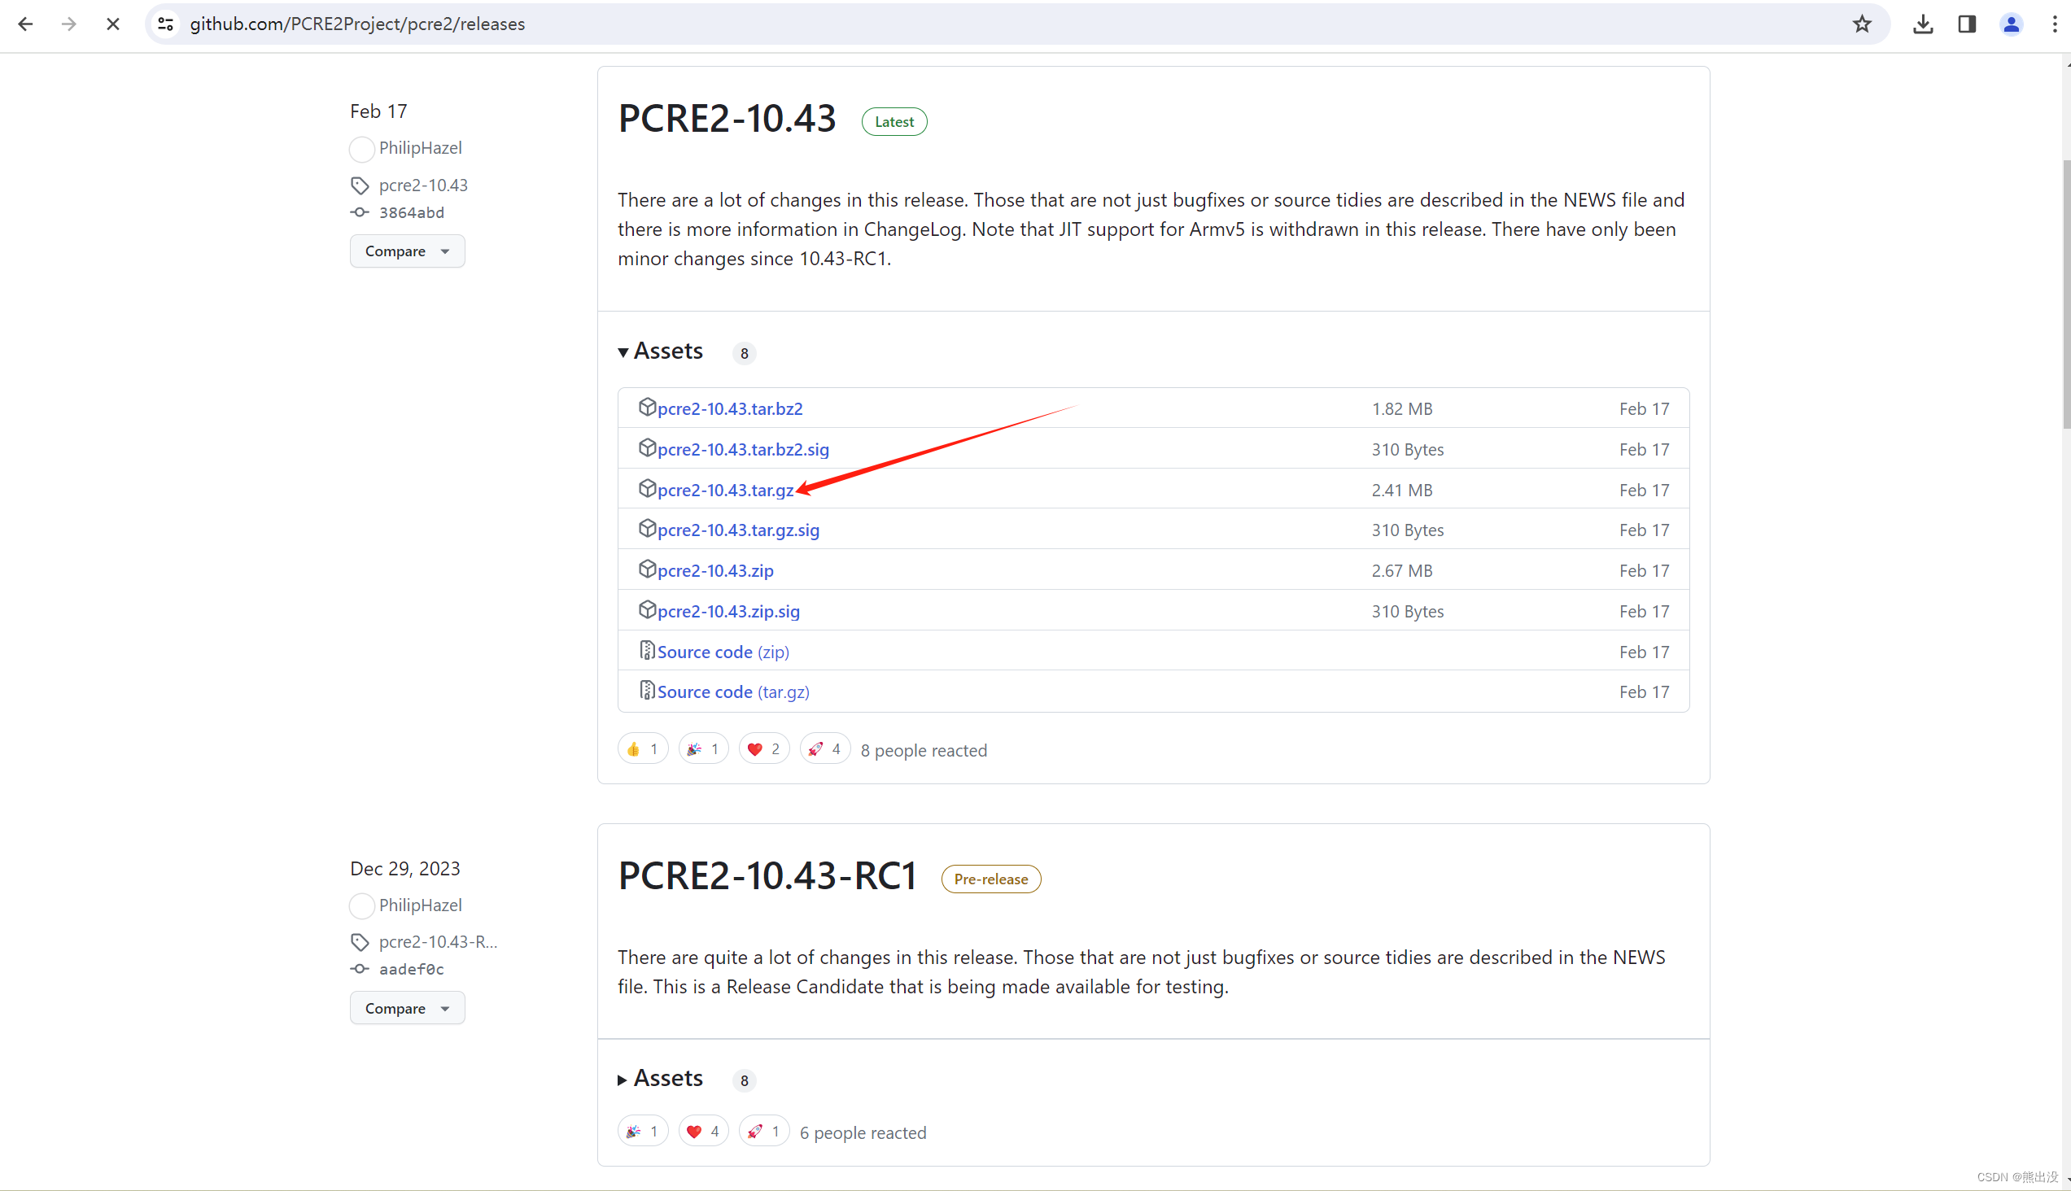2071x1191 pixels.
Task: Toggle heart reaction on PCRE2-10.43 release
Action: coord(763,749)
